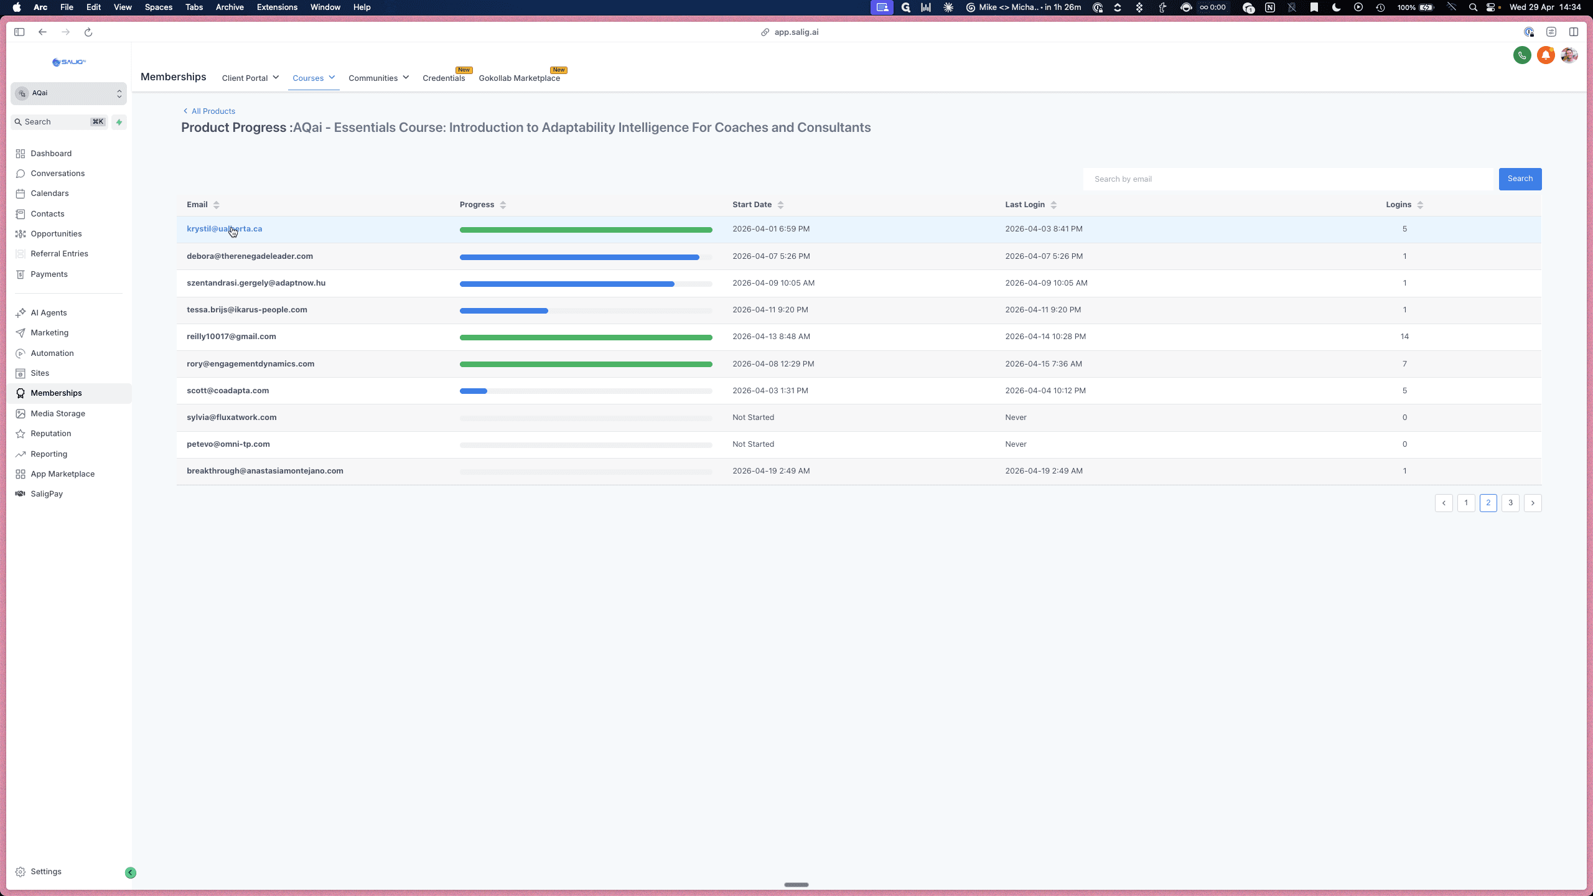Open the Archive menu in menu bar

(x=230, y=7)
